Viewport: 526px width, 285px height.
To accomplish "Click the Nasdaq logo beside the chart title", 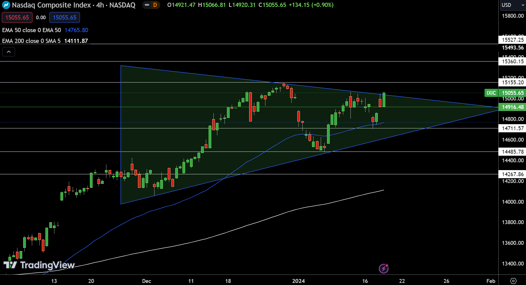I will 5,5.
